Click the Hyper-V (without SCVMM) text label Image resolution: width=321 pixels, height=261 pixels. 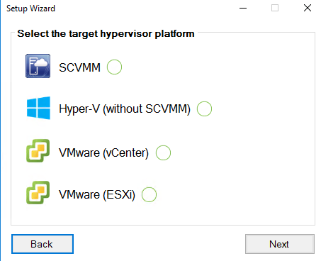coord(125,109)
